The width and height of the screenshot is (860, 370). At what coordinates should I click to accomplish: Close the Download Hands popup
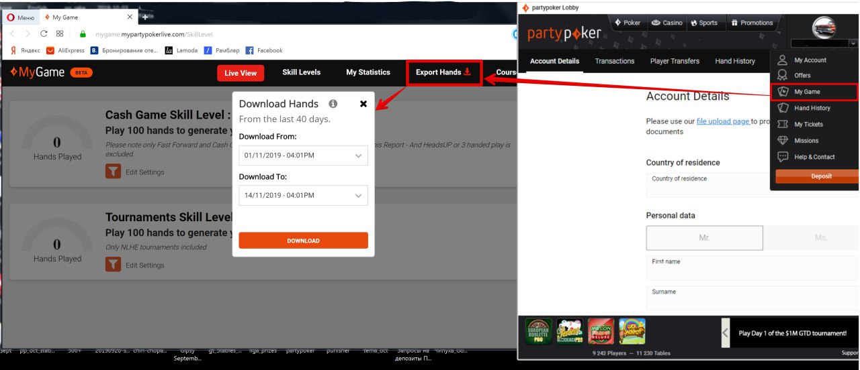point(363,104)
